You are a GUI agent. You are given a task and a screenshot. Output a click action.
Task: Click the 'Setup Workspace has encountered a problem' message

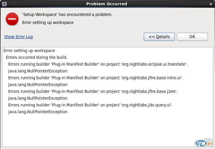tap(67, 14)
